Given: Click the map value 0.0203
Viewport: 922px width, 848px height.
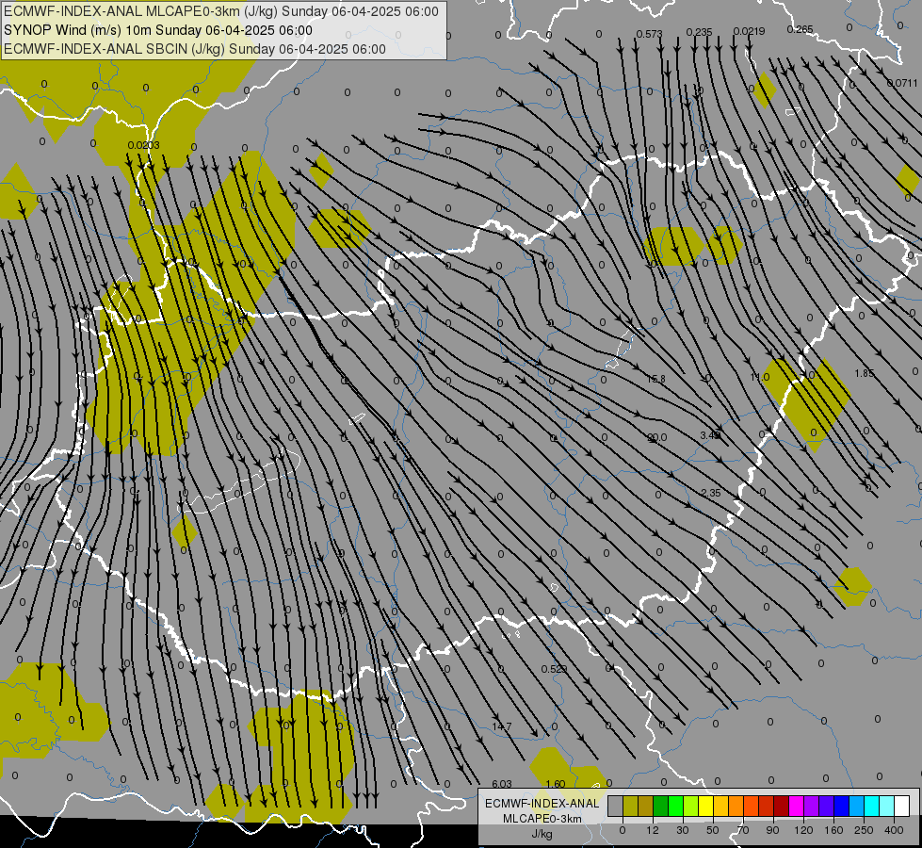Looking at the screenshot, I should 143,145.
